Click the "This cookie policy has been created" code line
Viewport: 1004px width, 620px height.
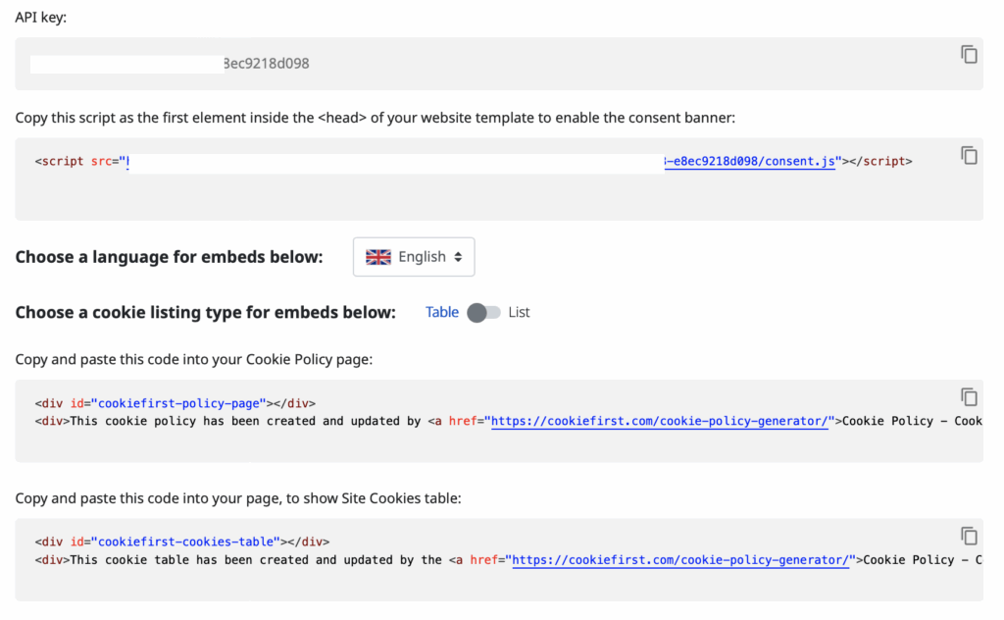pyautogui.click(x=245, y=422)
